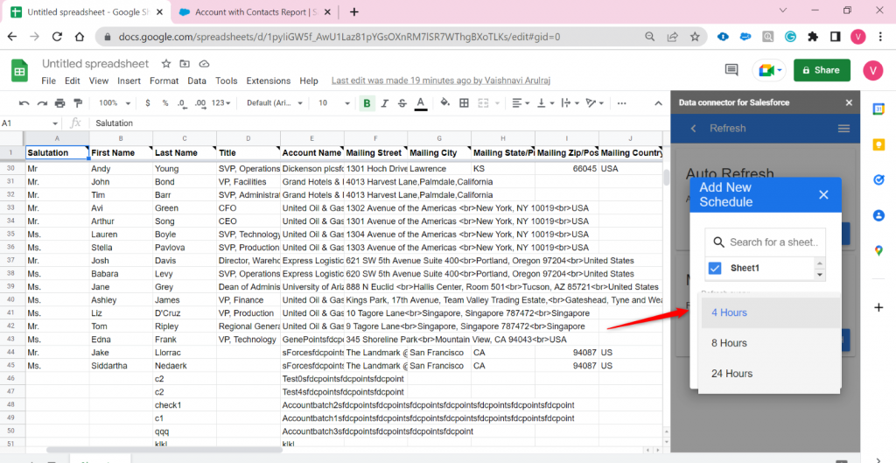Open the fill color bucket
896x463 pixels.
click(445, 103)
